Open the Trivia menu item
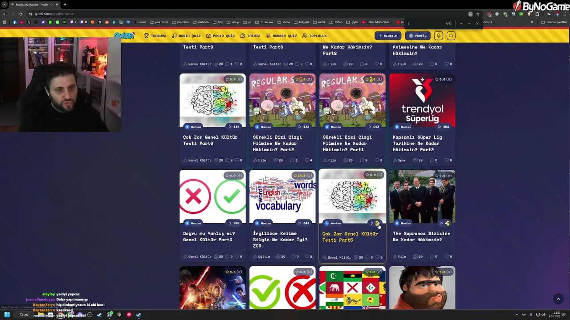 250,36
